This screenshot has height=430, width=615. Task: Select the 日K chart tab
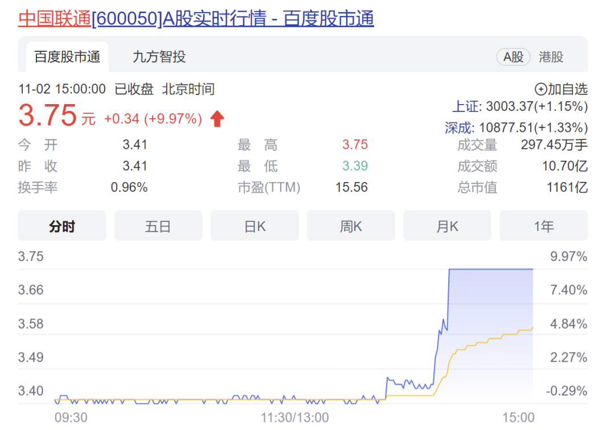(x=255, y=226)
